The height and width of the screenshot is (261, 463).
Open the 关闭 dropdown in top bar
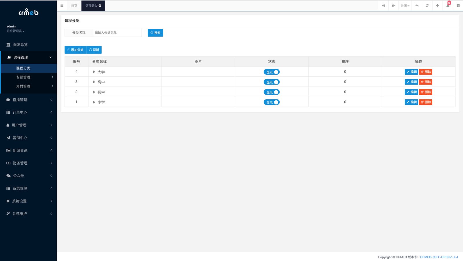tap(405, 5)
